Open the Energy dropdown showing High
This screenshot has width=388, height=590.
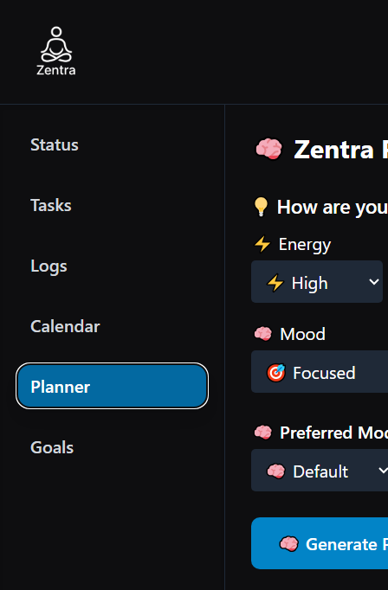click(317, 281)
